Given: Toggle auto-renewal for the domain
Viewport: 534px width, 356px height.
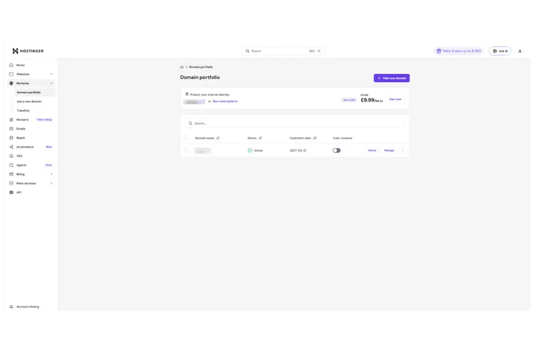Looking at the screenshot, I should click(x=336, y=151).
